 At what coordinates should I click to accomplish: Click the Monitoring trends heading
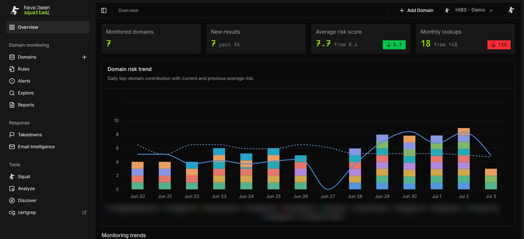[124, 235]
